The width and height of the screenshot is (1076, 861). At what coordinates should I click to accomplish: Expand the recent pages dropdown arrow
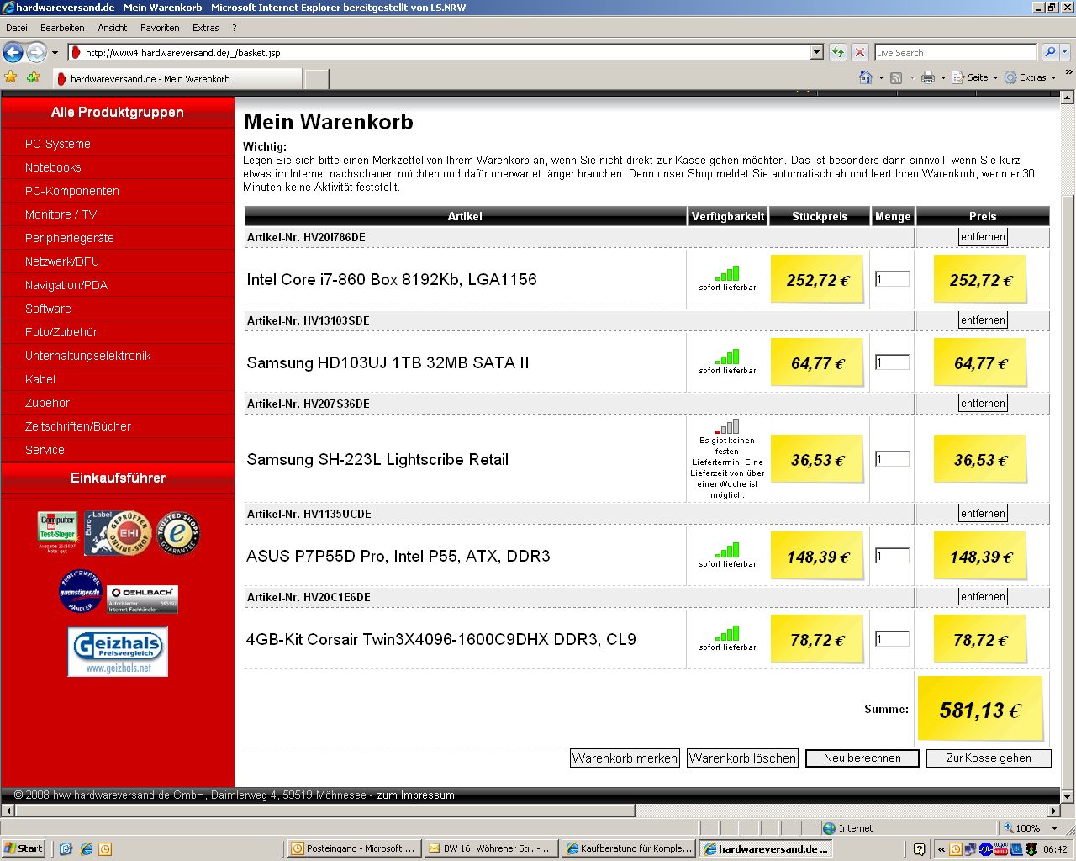pos(55,52)
